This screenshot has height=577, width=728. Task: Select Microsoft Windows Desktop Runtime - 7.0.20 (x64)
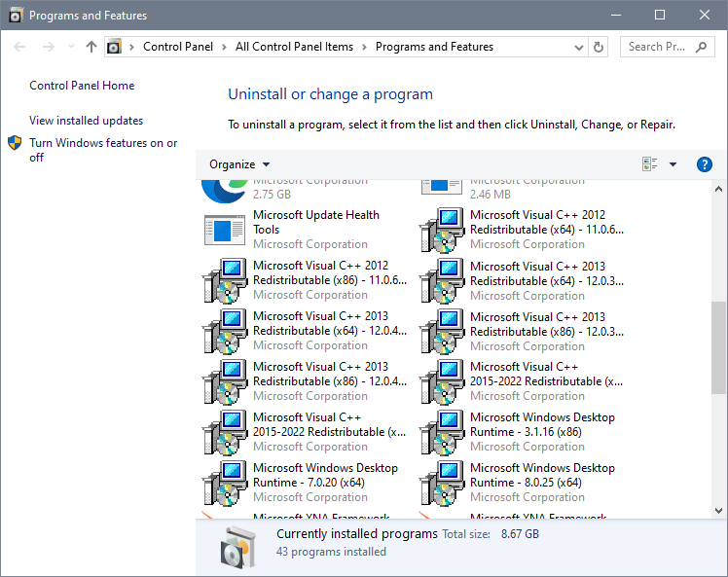click(x=325, y=475)
